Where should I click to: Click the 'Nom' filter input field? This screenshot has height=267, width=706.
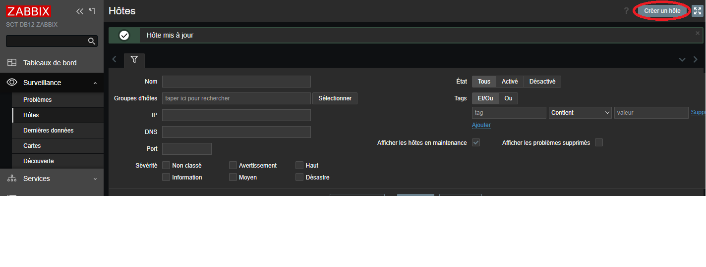tap(236, 82)
